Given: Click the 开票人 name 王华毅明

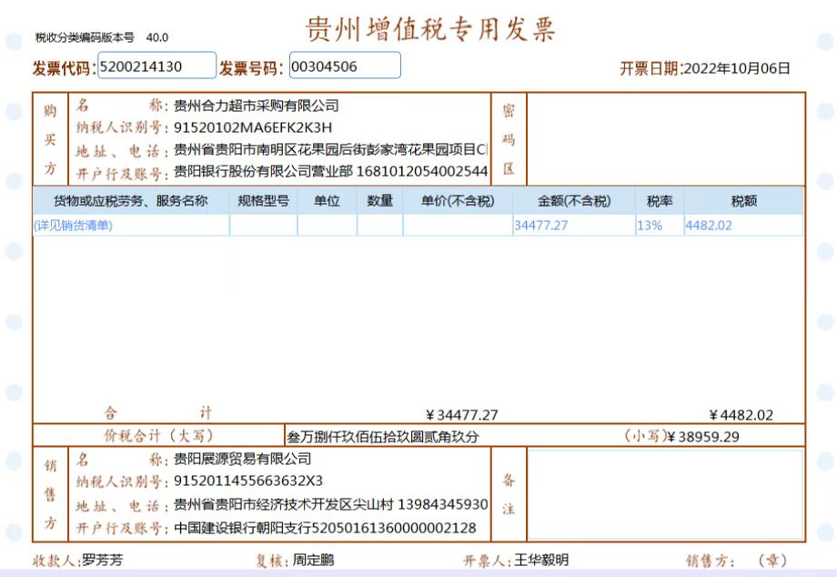Looking at the screenshot, I should click(x=541, y=561).
